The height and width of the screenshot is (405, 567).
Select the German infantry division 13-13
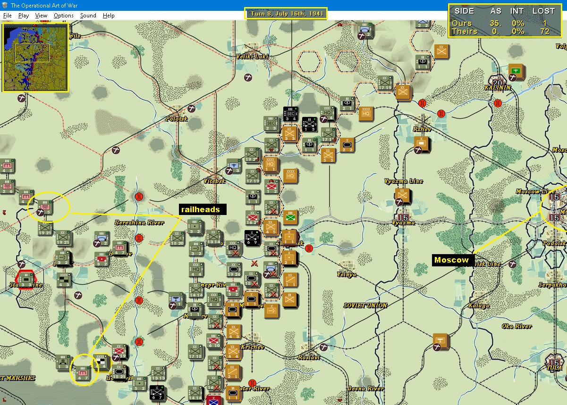158,372
